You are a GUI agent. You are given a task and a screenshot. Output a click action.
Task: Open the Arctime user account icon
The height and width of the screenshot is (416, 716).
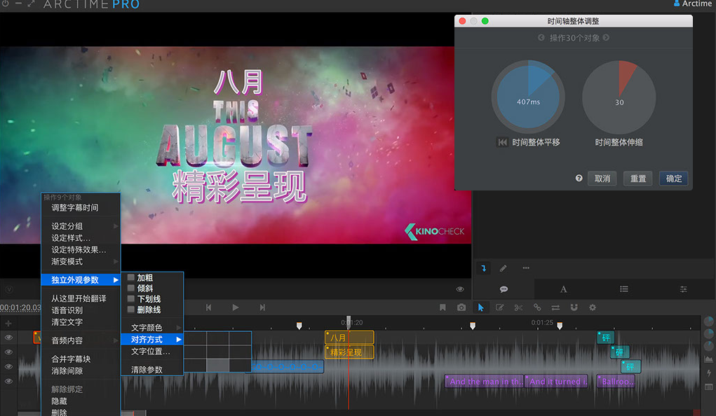(676, 4)
